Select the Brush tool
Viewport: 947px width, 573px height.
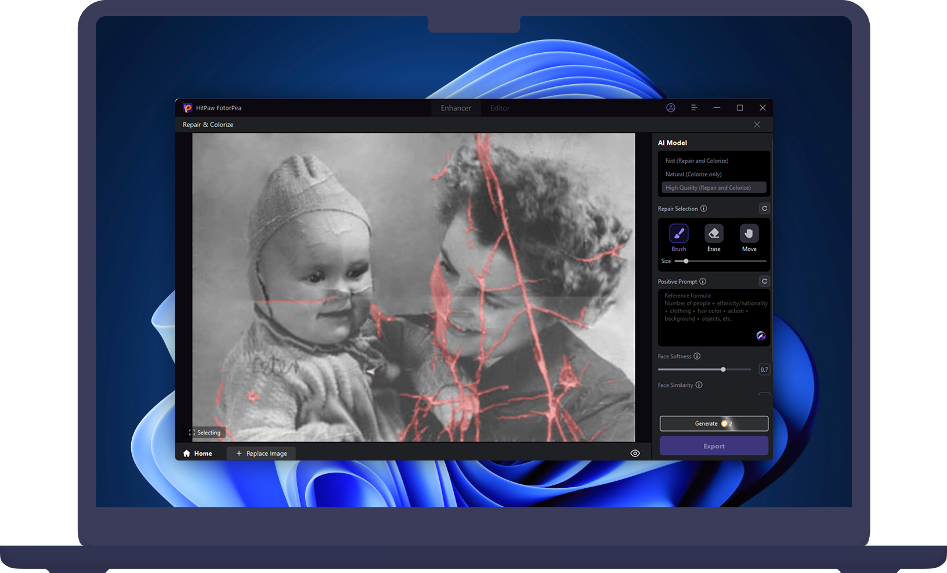click(x=678, y=234)
